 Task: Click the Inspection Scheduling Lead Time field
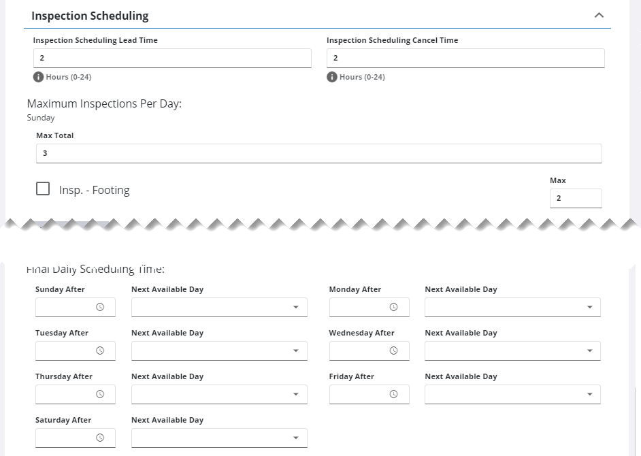[172, 58]
